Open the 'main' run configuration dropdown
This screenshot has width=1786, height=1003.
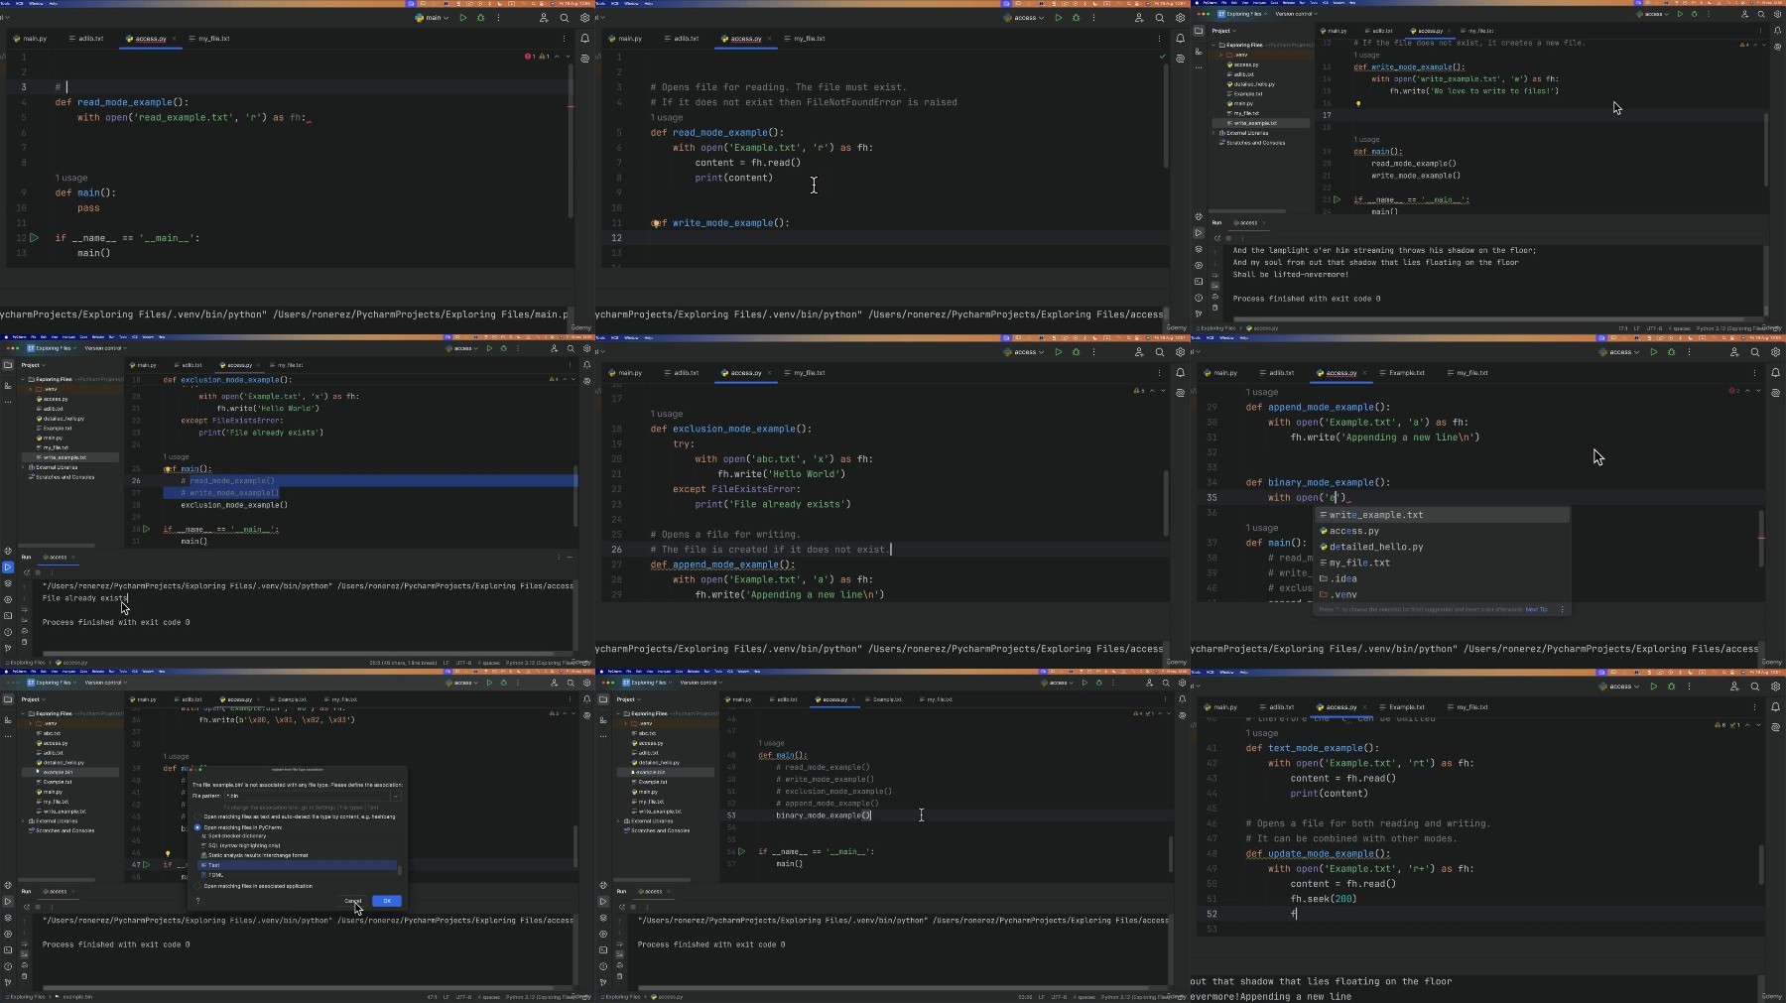pos(433,18)
